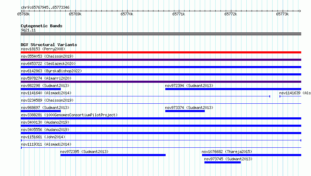The width and height of the screenshot is (311, 176).
Task: Select the nsv3234589 (Chaisson2019) label
Action: [x=47, y=100]
